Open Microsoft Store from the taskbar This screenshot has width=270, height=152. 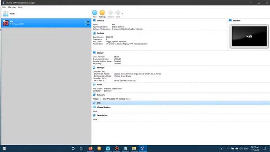pyautogui.click(x=108, y=149)
